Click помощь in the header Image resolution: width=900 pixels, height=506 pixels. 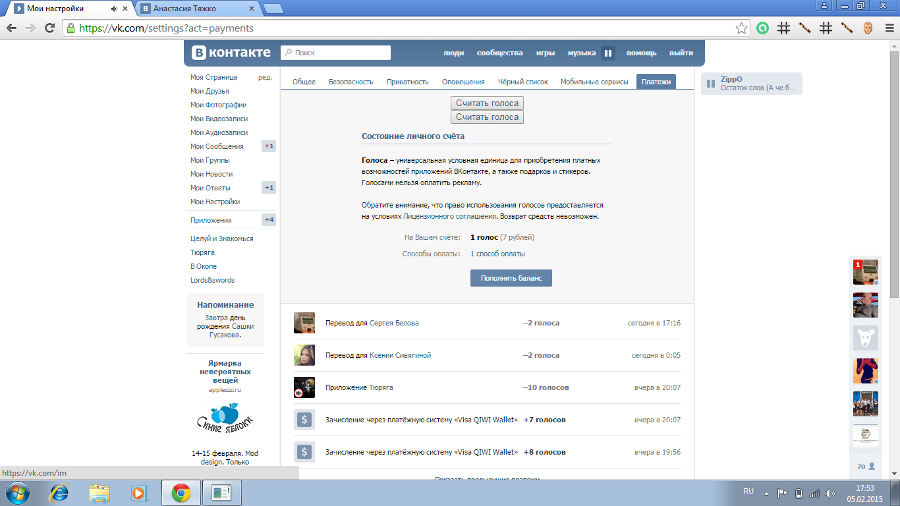coord(641,53)
